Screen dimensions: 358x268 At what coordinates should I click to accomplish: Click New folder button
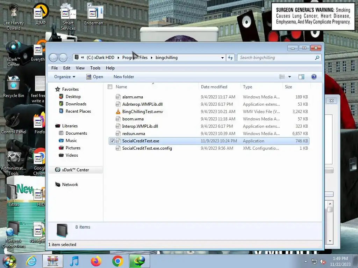[x=124, y=77]
